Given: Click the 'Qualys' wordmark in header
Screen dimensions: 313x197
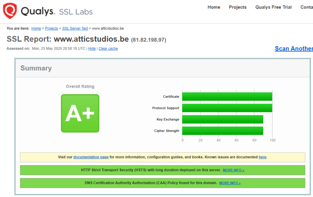Looking at the screenshot, I should (38, 11).
